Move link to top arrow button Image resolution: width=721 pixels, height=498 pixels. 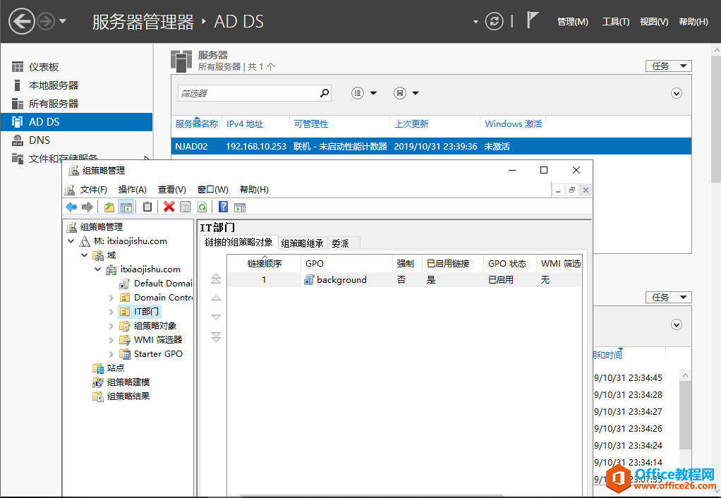pyautogui.click(x=216, y=278)
